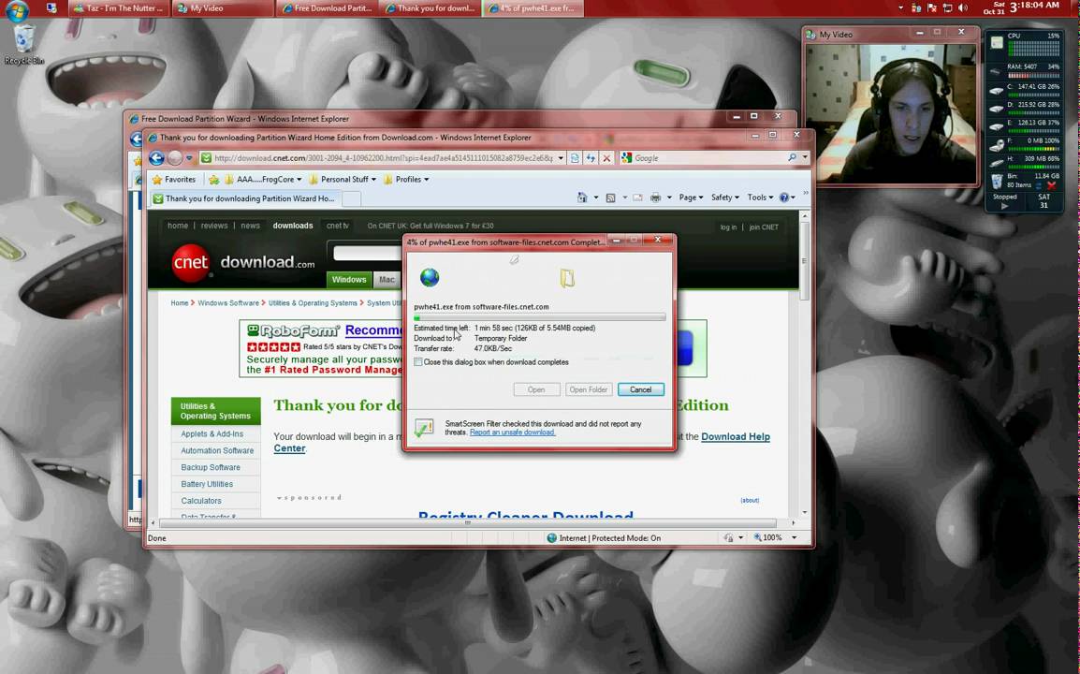Check Close this dialog box when download completes

click(x=418, y=362)
